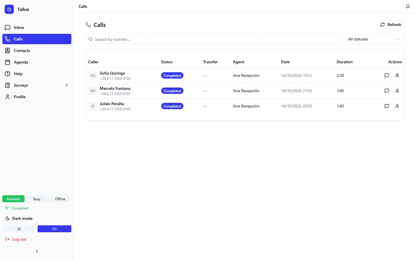Open the Calls section in sidebar

point(37,39)
